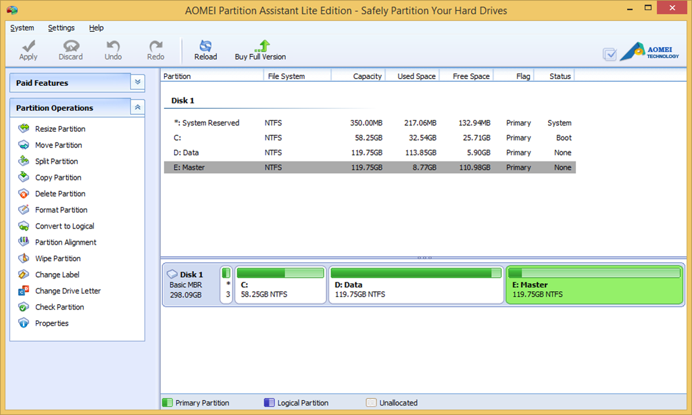The image size is (692, 415).
Task: Click the Format Partition icon
Action: tap(24, 210)
